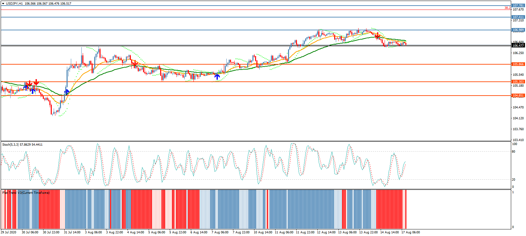Click the 106.989 resistance price tag
This screenshot has height=236, width=526.
(x=518, y=30)
